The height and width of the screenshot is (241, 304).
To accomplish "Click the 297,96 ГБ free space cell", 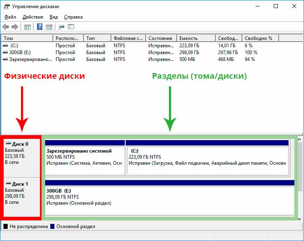I will coord(228,52).
